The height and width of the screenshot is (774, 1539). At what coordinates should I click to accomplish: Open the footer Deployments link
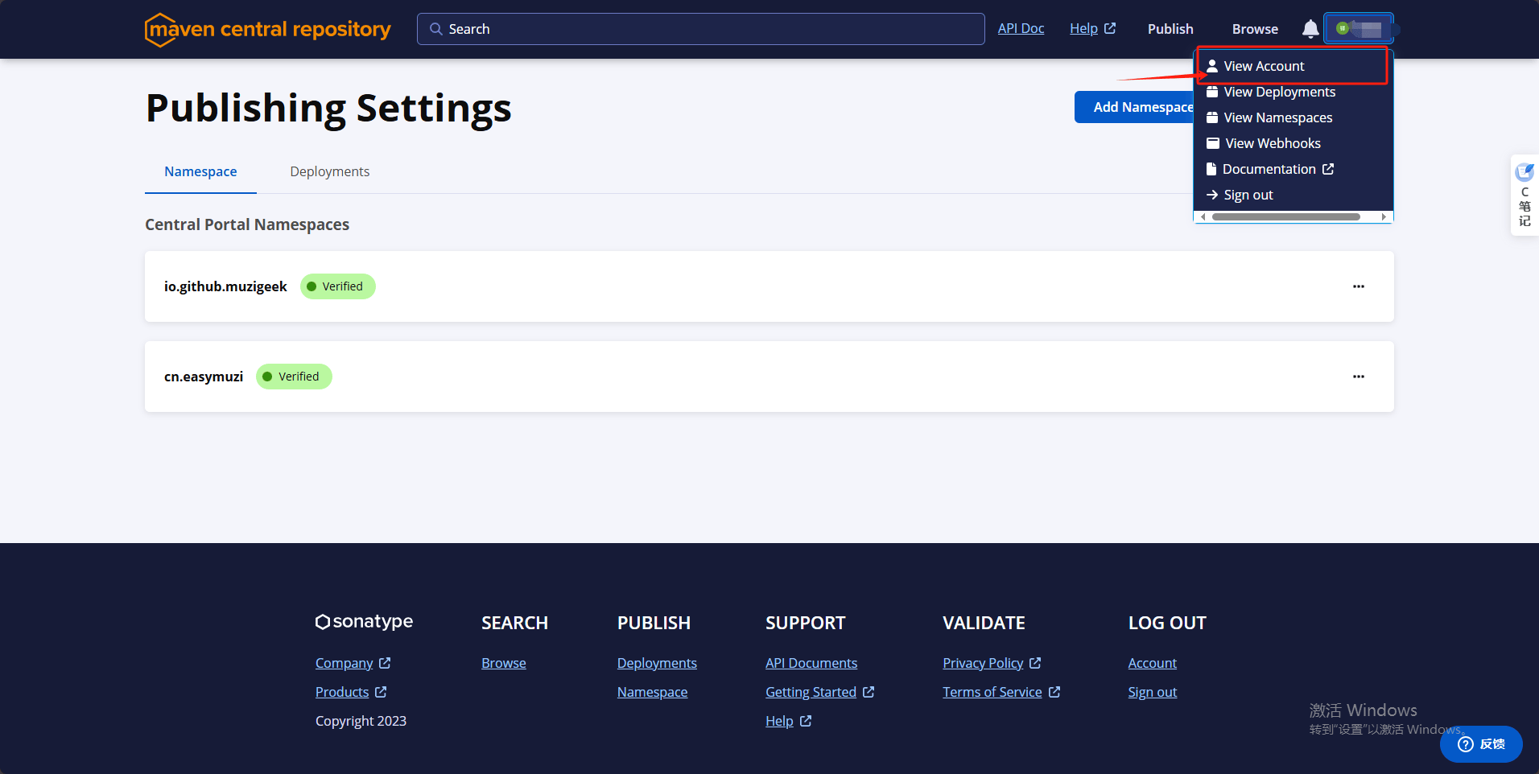pos(657,663)
